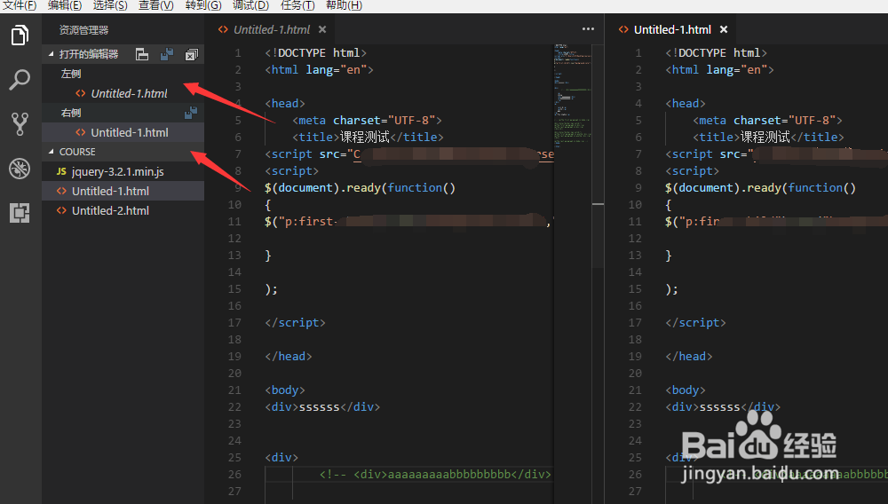Click $(document).ready line in right editor

760,188
